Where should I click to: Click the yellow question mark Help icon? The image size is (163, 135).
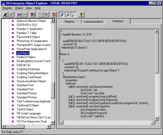pos(81,15)
